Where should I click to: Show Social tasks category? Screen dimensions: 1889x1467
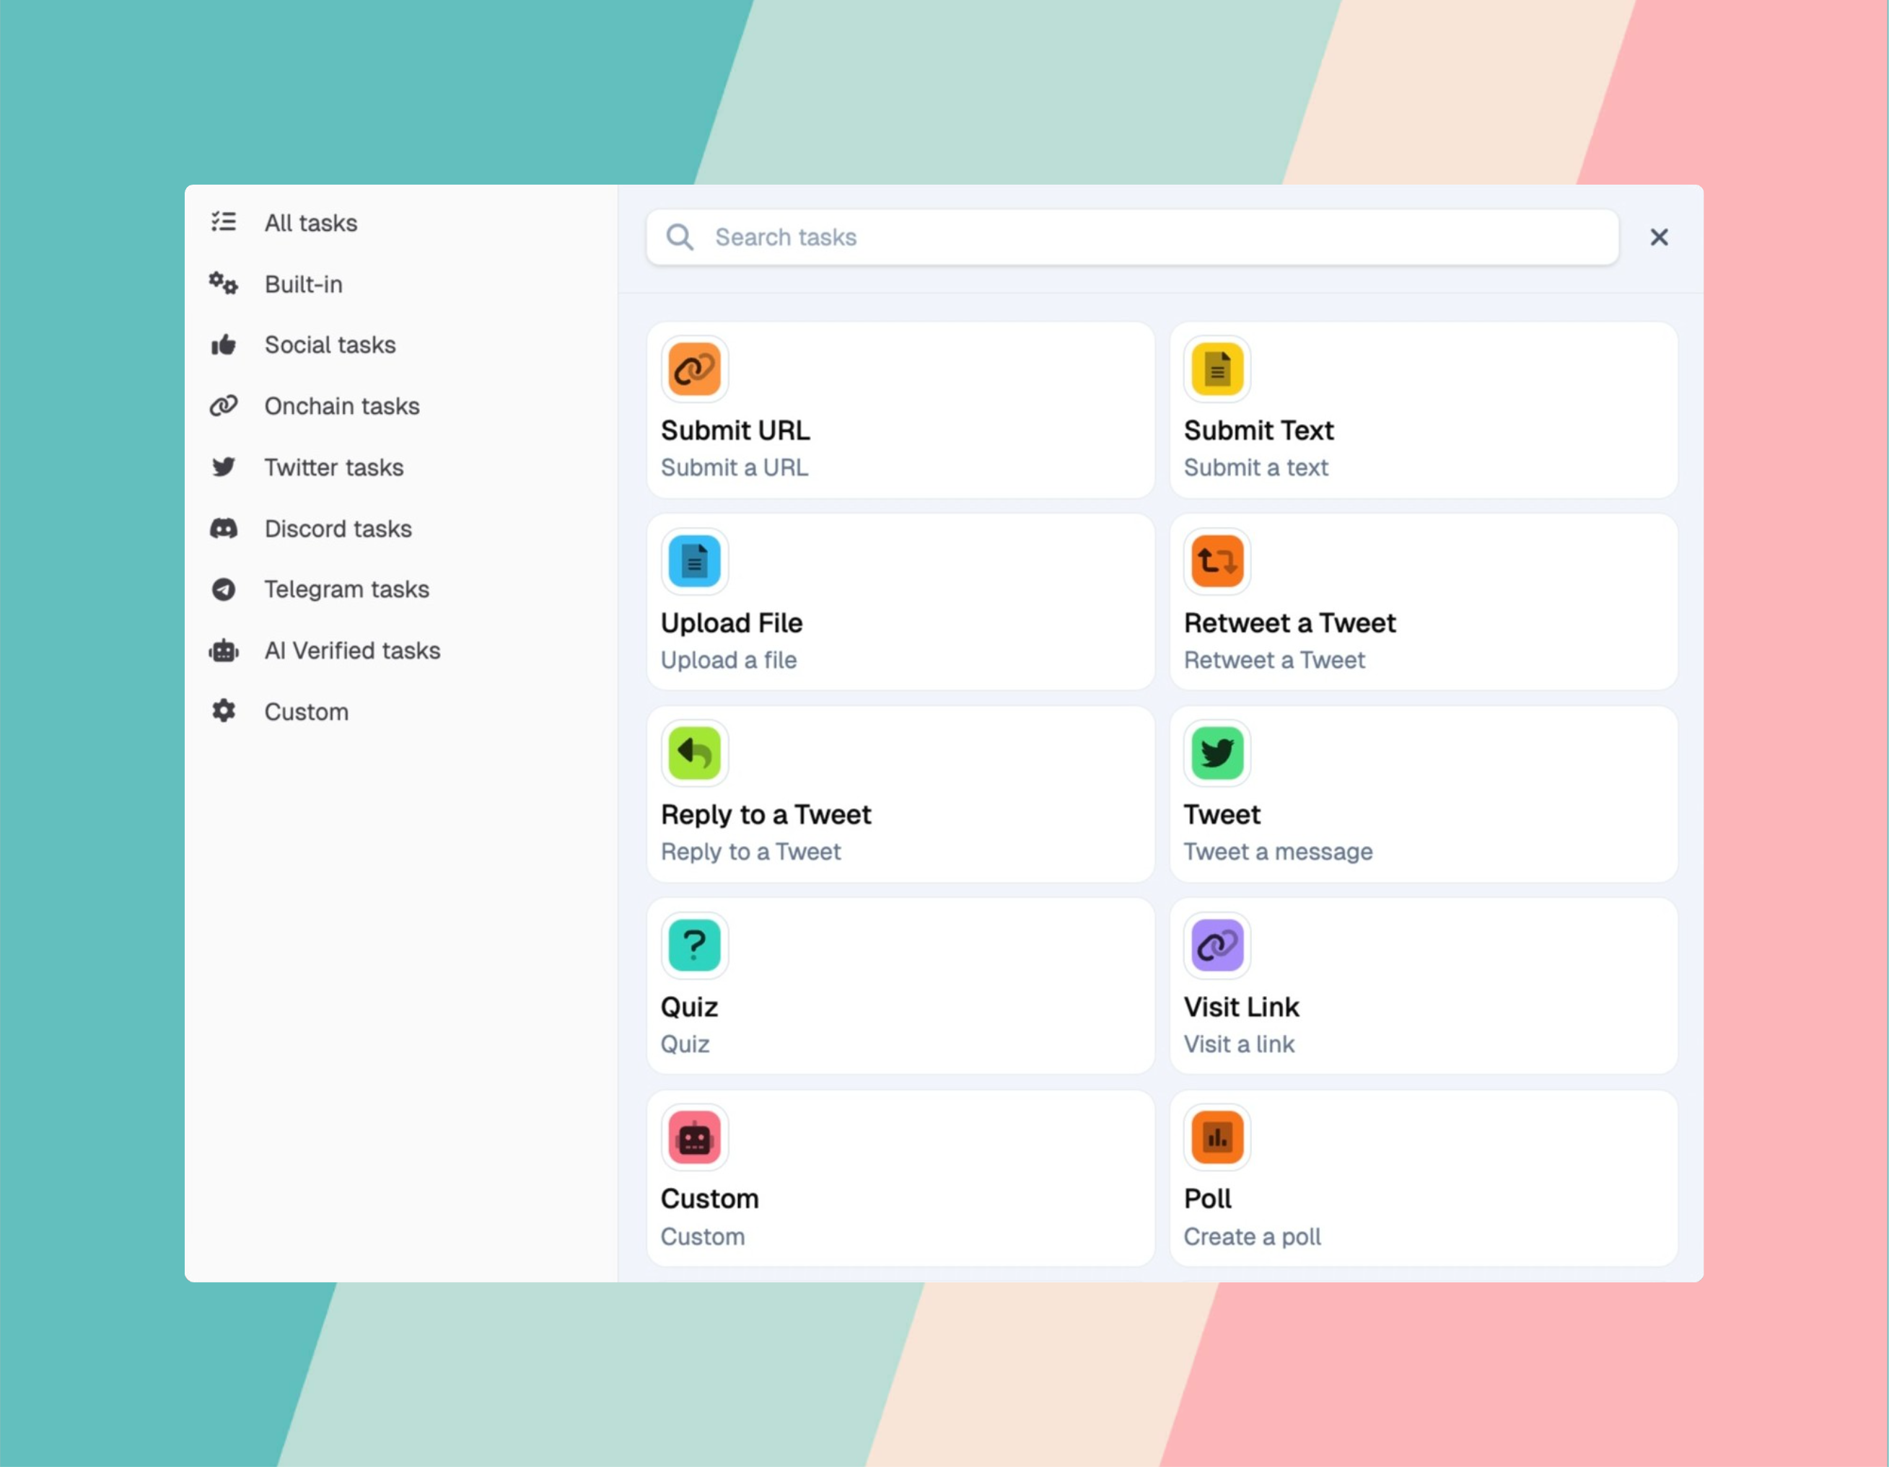point(330,345)
